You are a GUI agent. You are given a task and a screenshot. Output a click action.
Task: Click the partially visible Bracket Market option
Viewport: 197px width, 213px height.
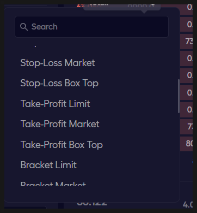(x=53, y=184)
